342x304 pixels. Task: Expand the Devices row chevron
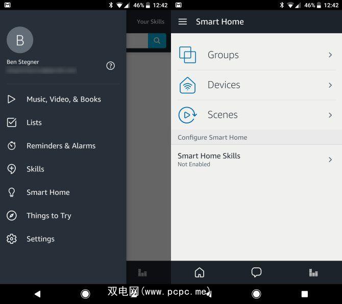[x=330, y=85]
